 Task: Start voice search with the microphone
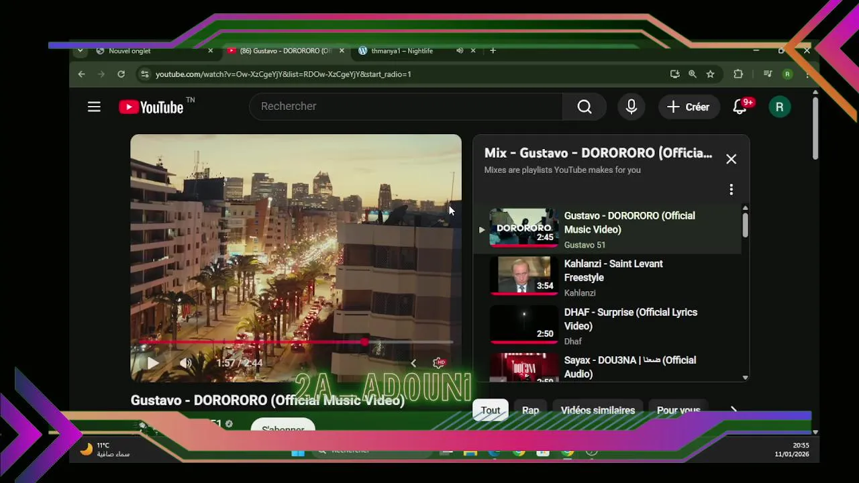click(631, 107)
